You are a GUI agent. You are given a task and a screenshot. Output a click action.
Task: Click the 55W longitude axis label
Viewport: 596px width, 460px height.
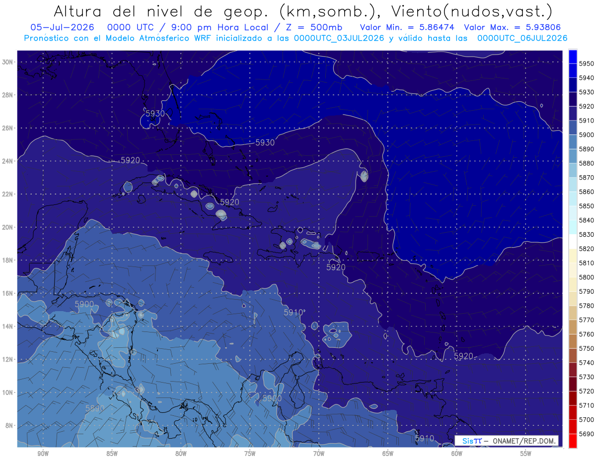525,454
